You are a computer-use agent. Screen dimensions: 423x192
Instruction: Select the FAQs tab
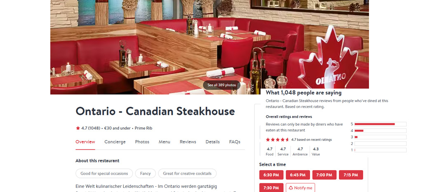pyautogui.click(x=235, y=142)
